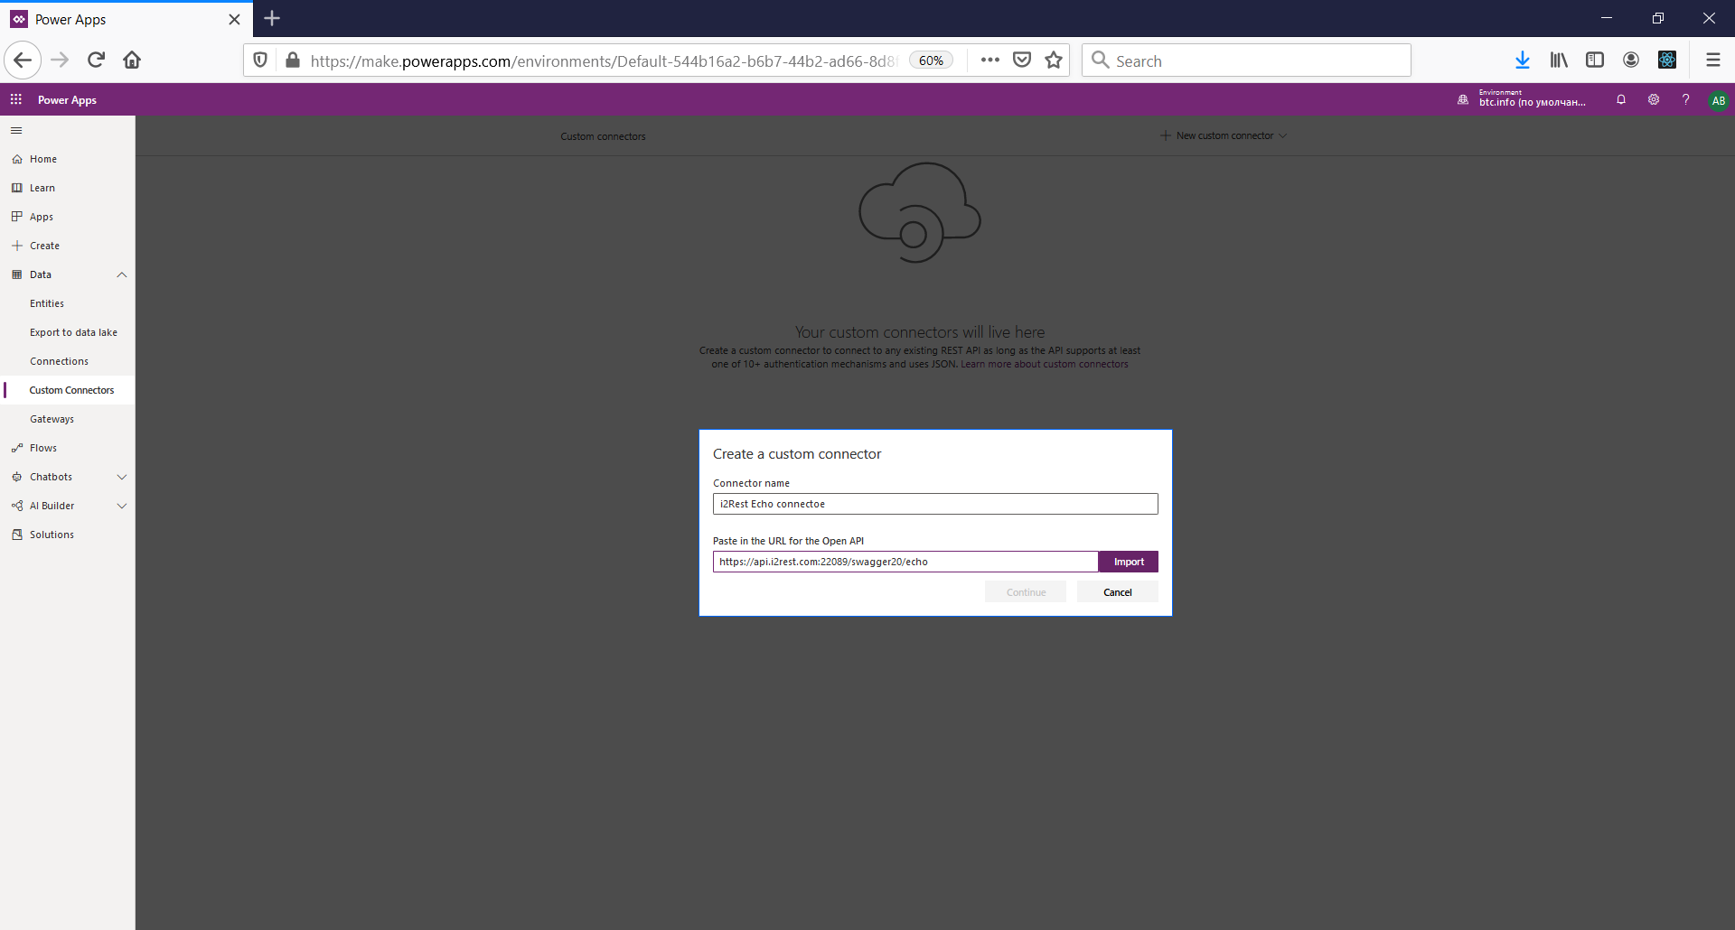Viewport: 1735px width, 930px height.
Task: Click the Flows icon in sidebar
Action: point(17,448)
